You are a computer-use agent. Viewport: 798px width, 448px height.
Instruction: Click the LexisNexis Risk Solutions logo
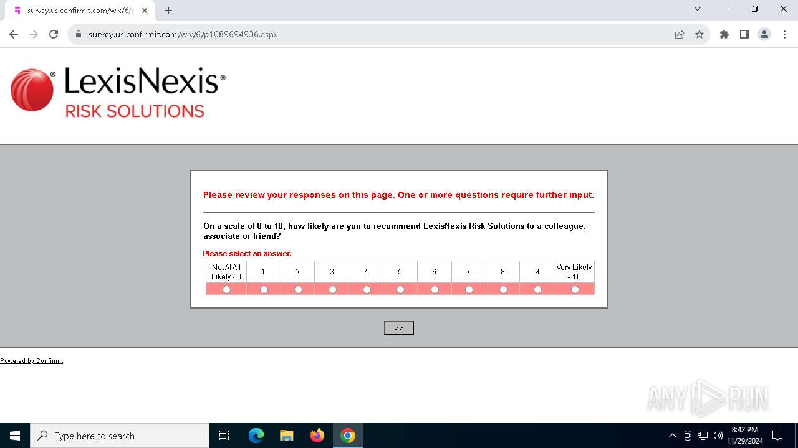coord(118,92)
